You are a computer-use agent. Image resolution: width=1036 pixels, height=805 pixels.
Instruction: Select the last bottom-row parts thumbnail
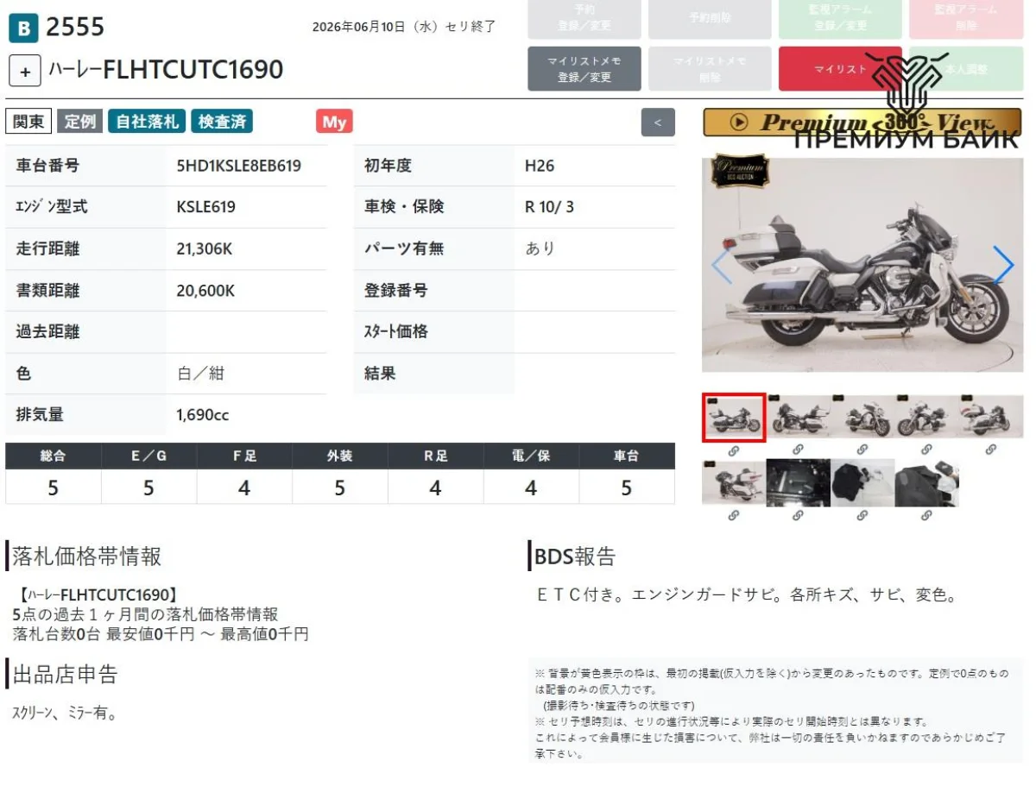[927, 482]
